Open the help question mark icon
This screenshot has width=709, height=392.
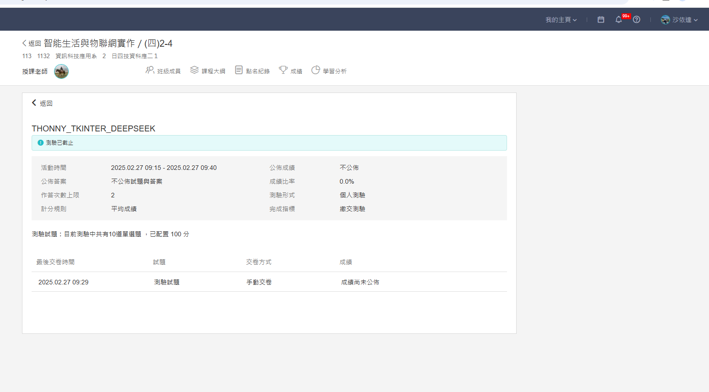[x=637, y=20]
